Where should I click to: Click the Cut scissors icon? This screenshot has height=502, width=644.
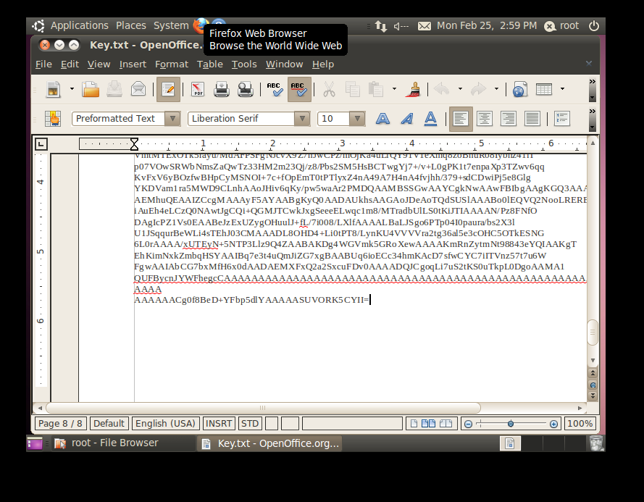click(329, 89)
